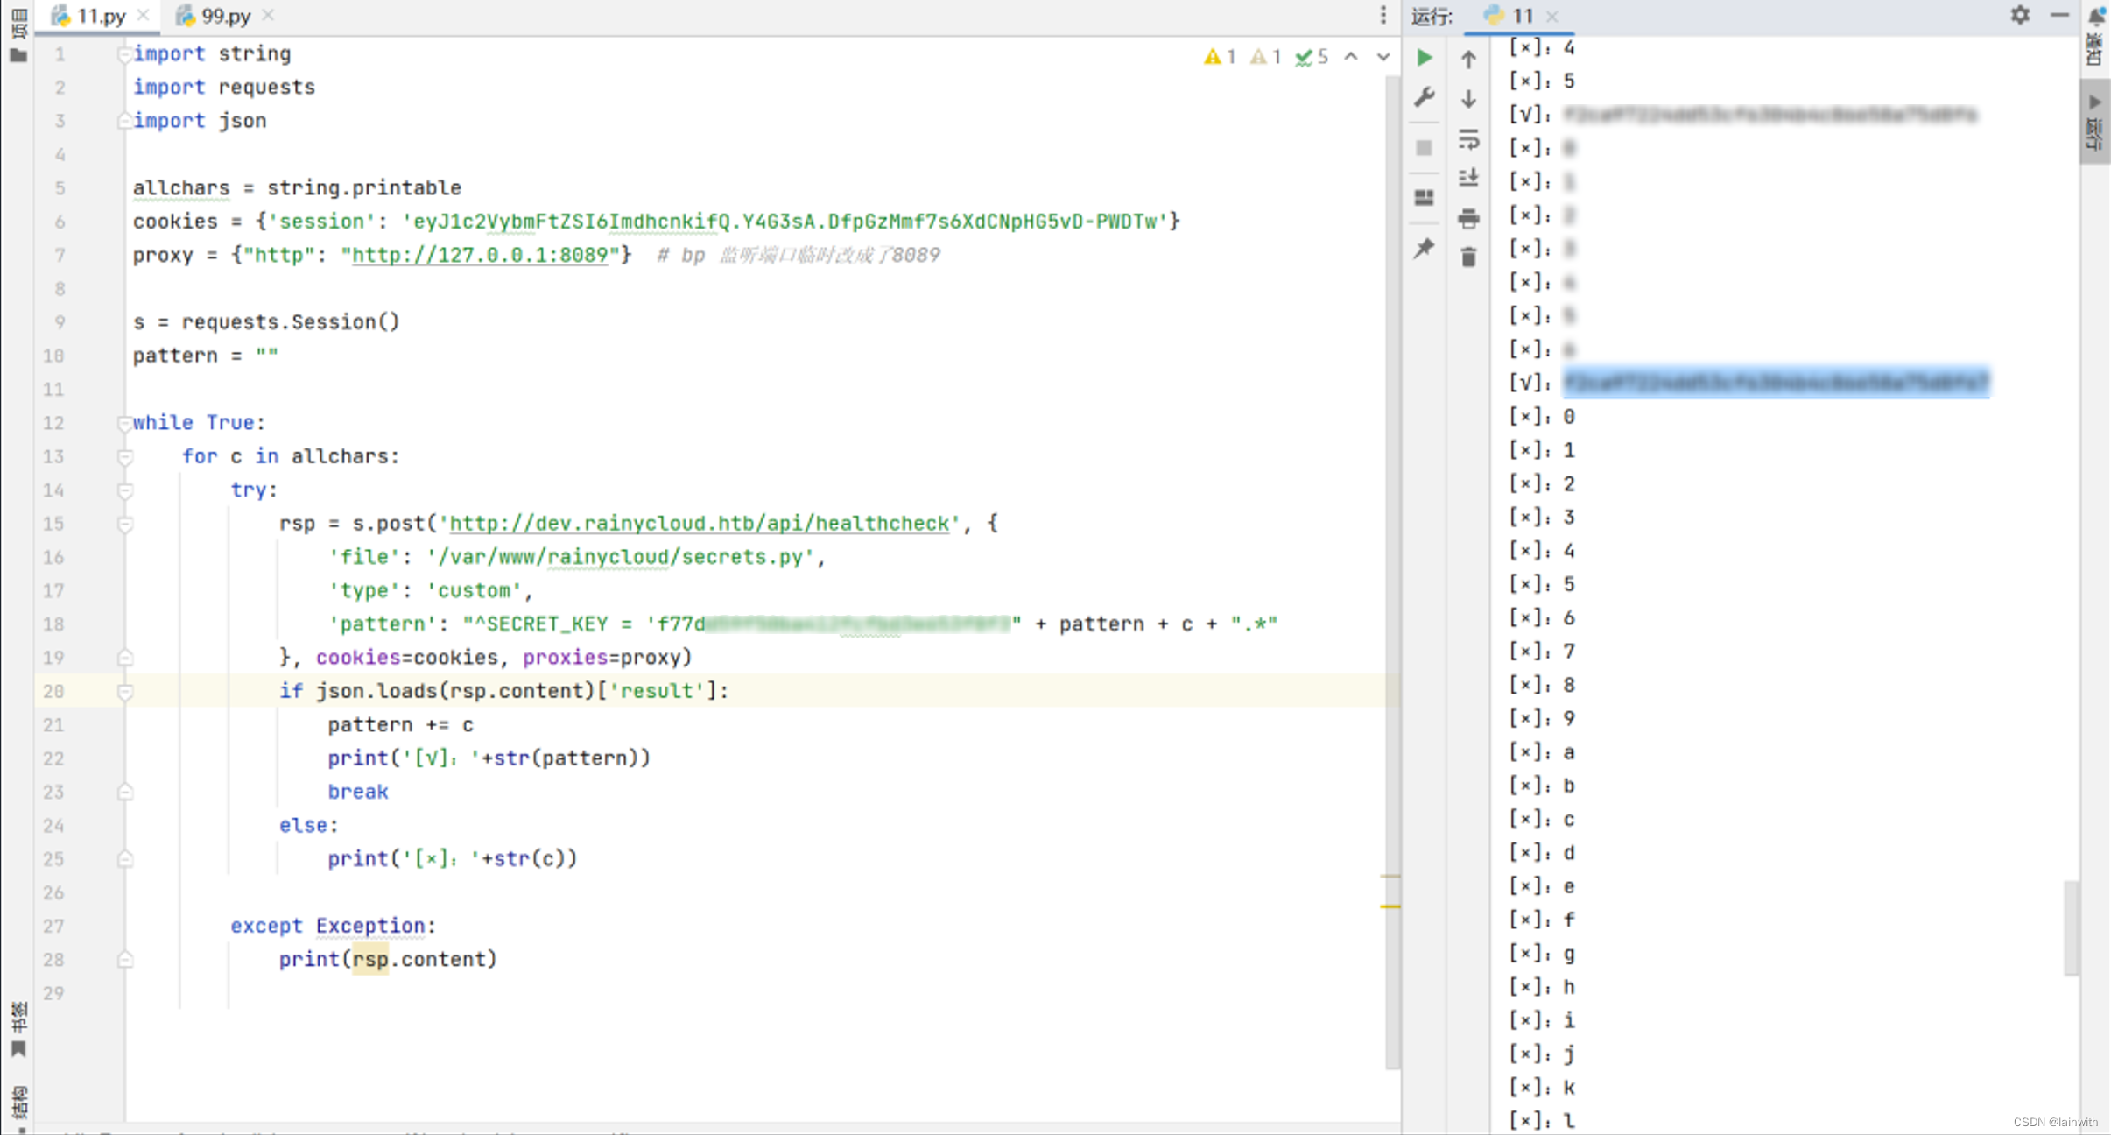
Task: Pin the run tab
Action: coord(1425,248)
